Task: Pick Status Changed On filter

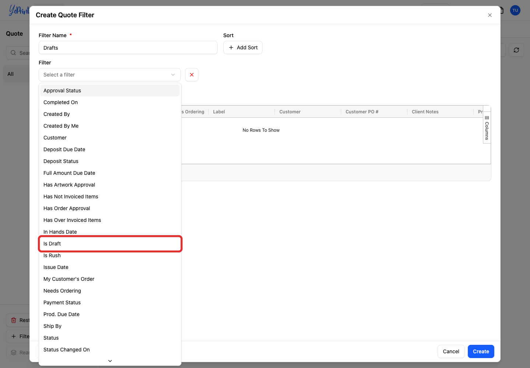Action: point(110,350)
